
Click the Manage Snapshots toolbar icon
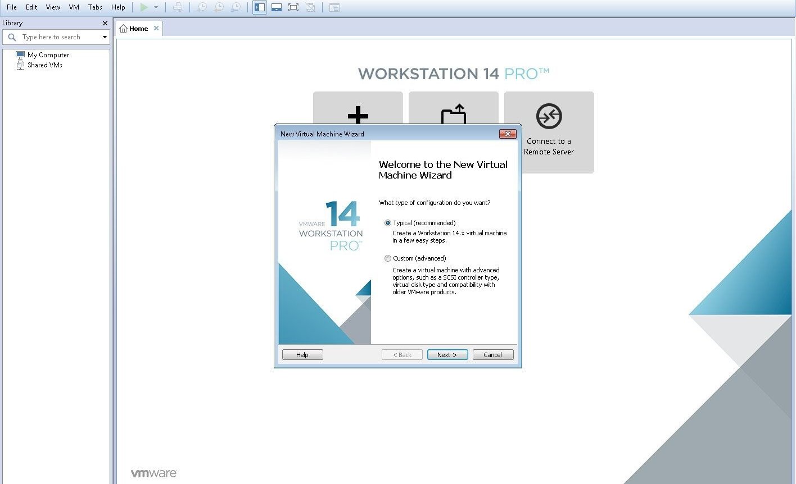click(x=236, y=7)
